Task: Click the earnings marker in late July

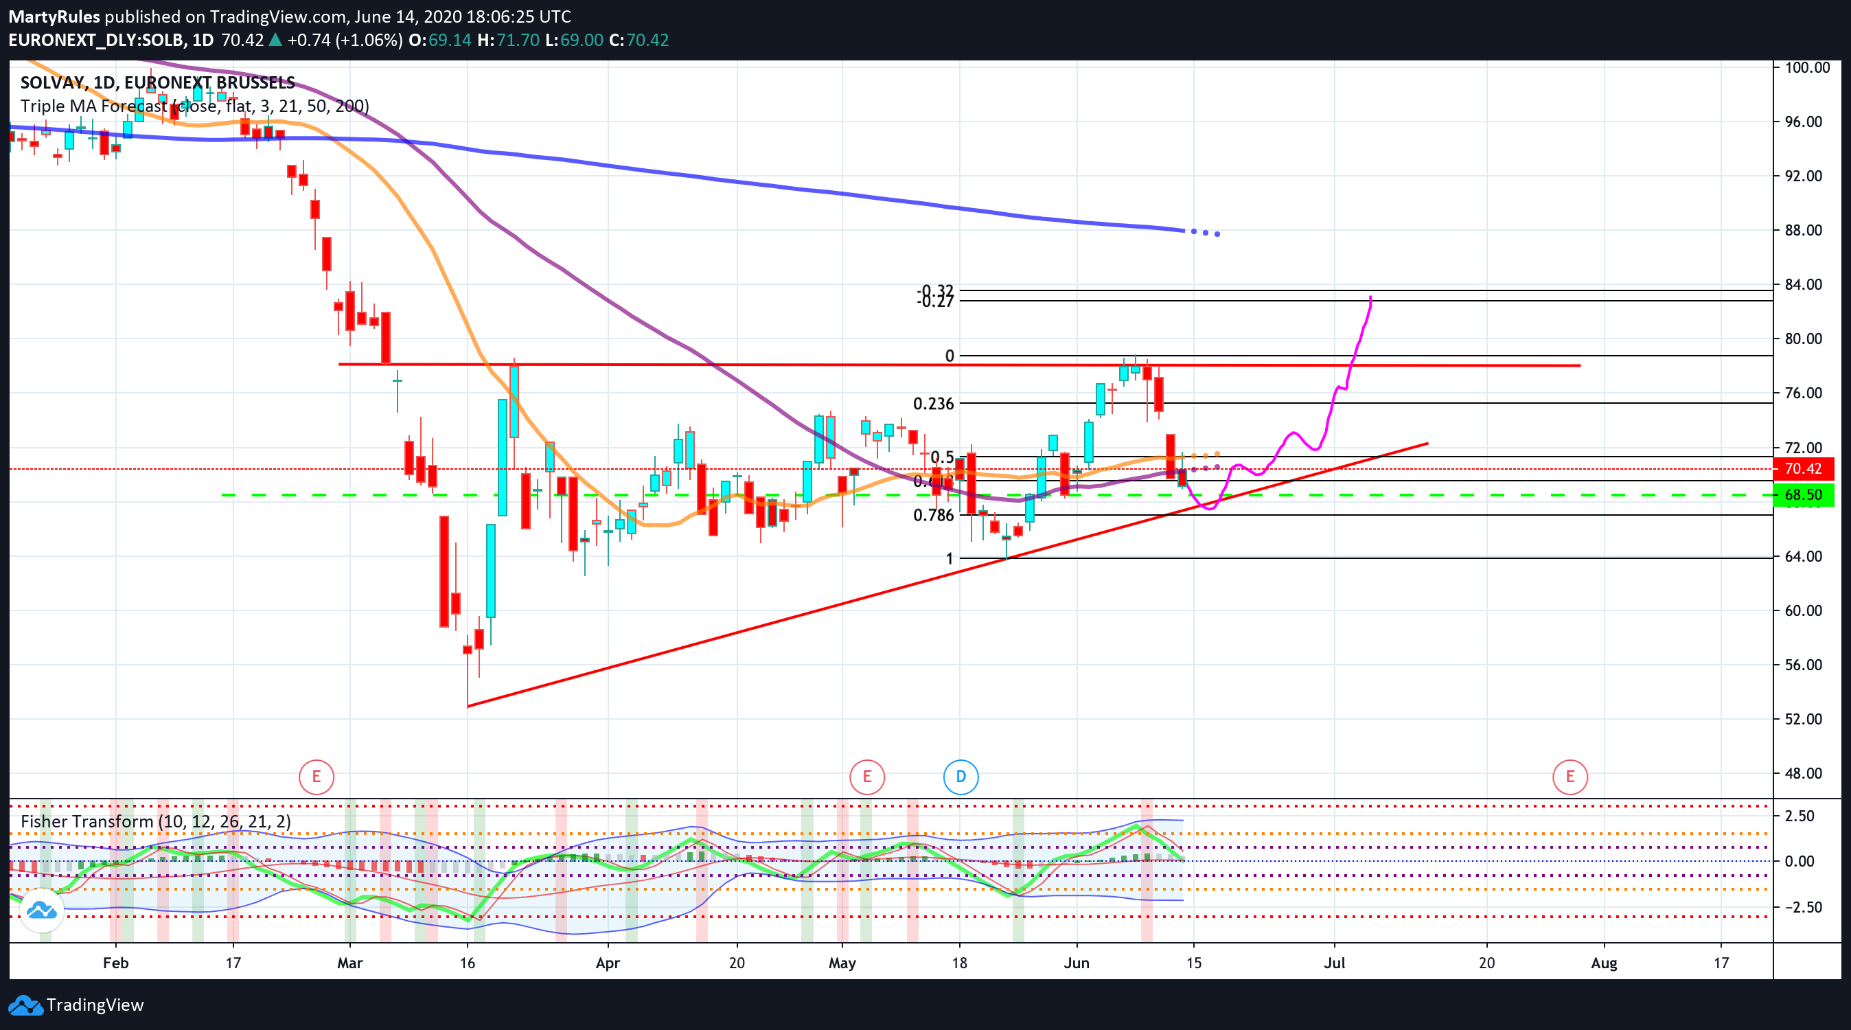Action: pyautogui.click(x=1570, y=776)
